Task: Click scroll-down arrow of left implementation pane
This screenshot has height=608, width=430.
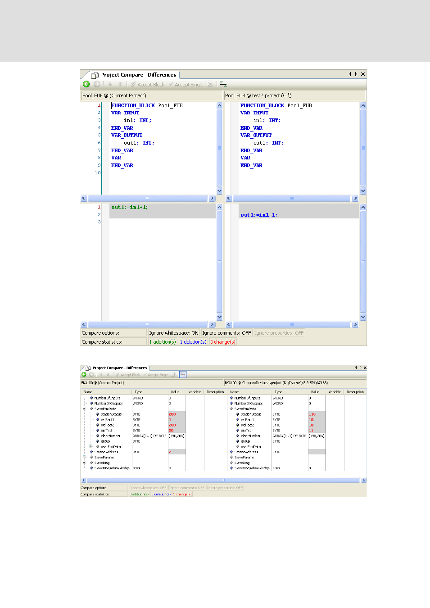Action: click(x=220, y=317)
